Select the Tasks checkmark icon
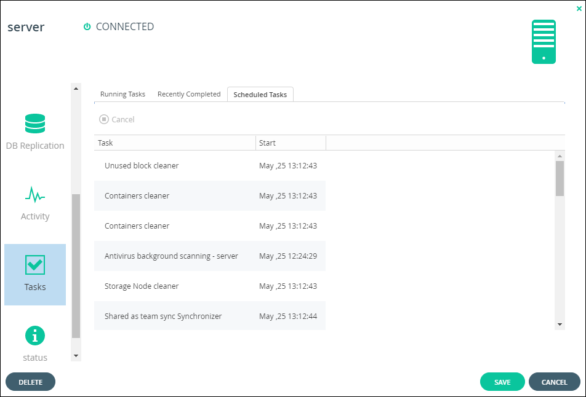This screenshot has width=586, height=397. 35,265
